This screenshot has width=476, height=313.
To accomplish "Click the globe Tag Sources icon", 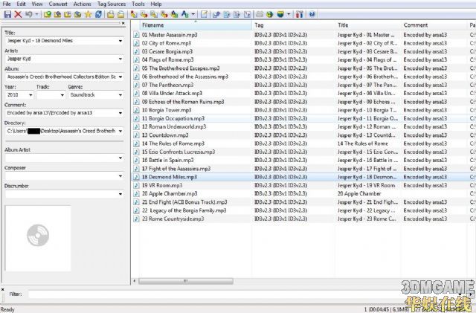I will point(269,14).
